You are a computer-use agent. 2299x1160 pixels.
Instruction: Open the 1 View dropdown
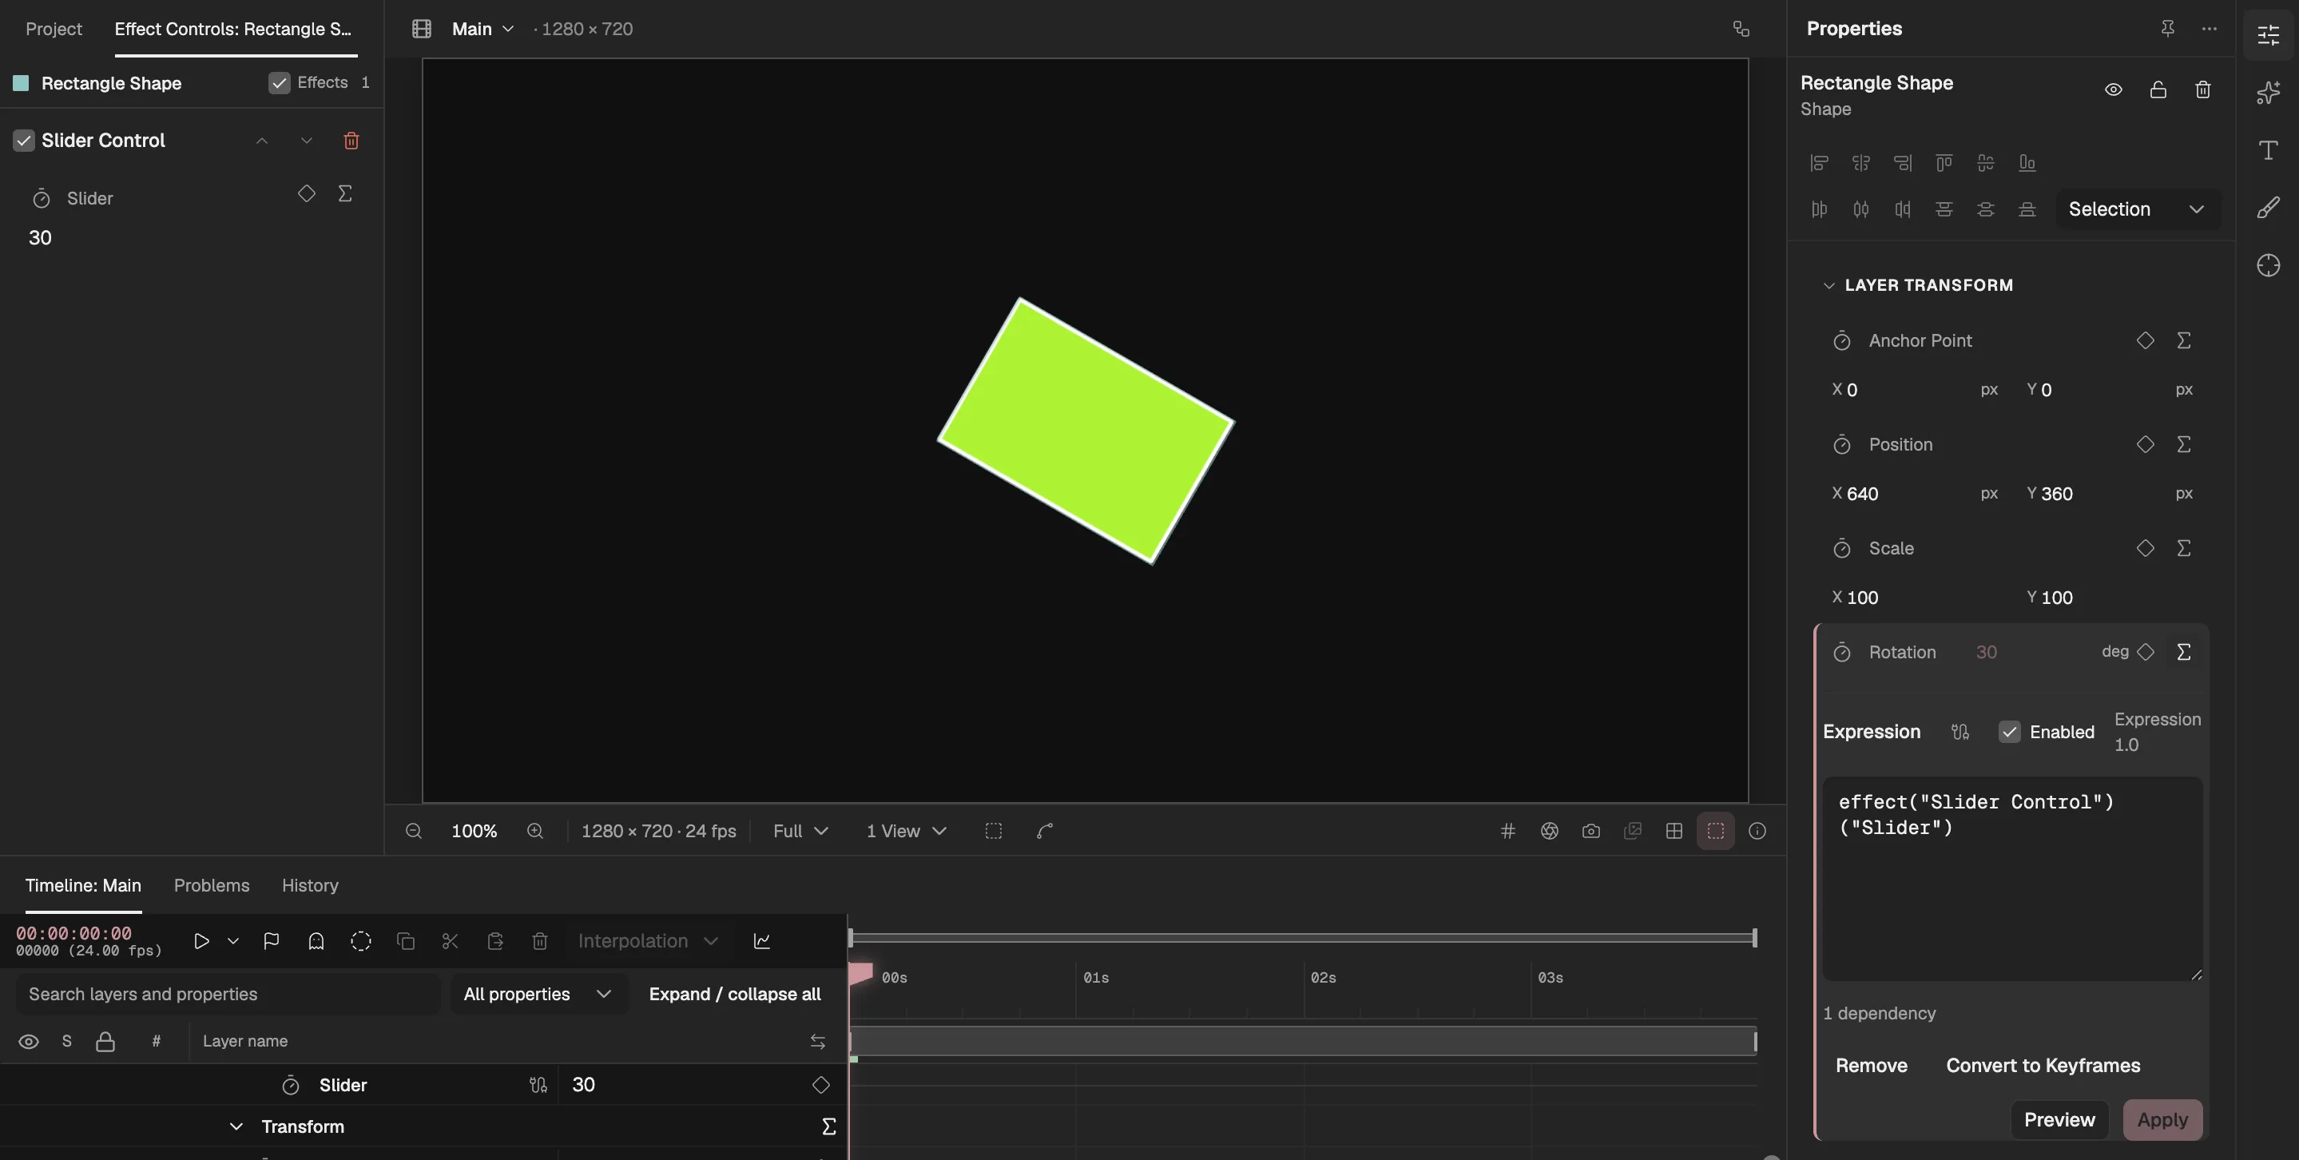905,831
